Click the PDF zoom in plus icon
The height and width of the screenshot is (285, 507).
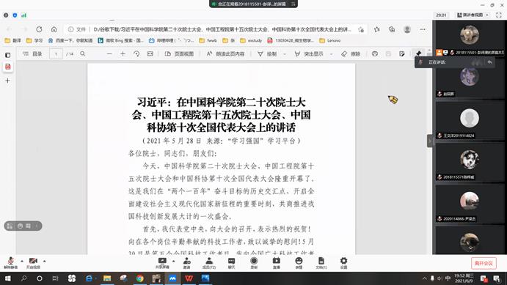pos(123,54)
